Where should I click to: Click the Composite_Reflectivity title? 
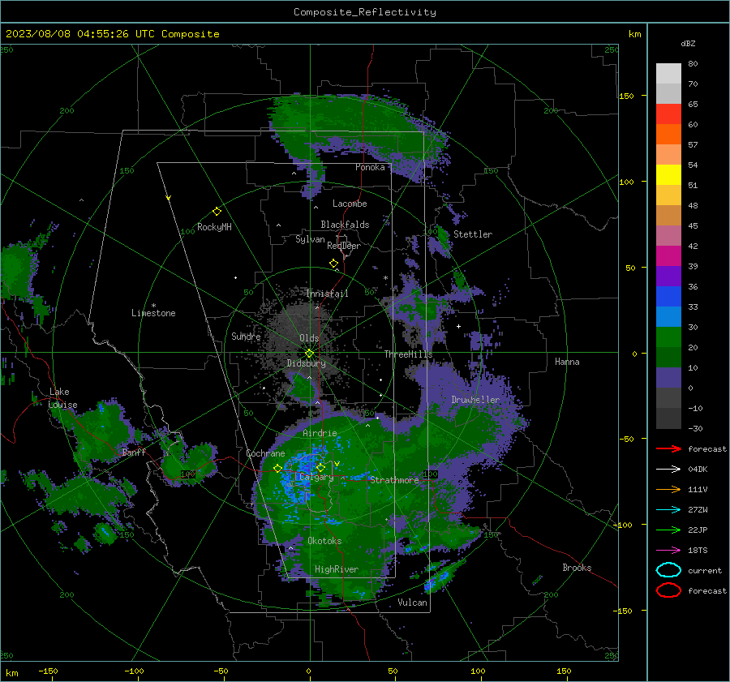pos(365,12)
